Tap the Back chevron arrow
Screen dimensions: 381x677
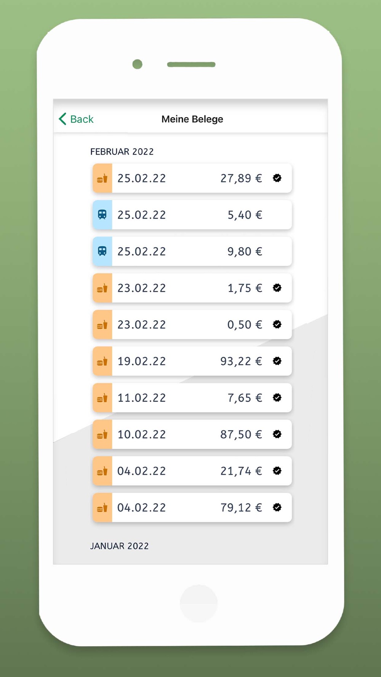(63, 119)
